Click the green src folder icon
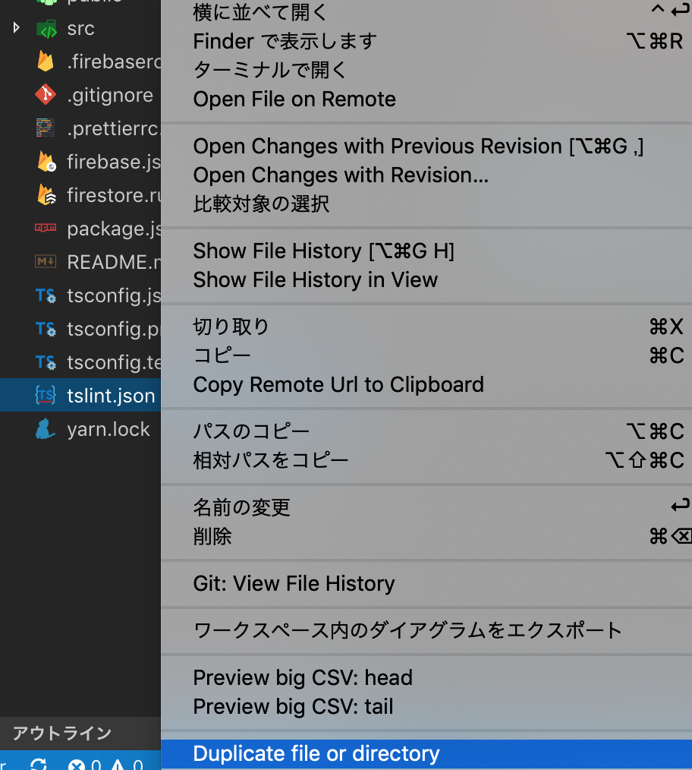Screen dimensions: 692x770 click(46, 29)
